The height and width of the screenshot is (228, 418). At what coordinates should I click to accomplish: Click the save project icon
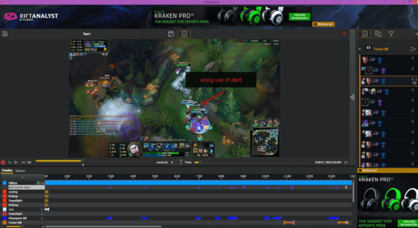pyautogui.click(x=5, y=34)
